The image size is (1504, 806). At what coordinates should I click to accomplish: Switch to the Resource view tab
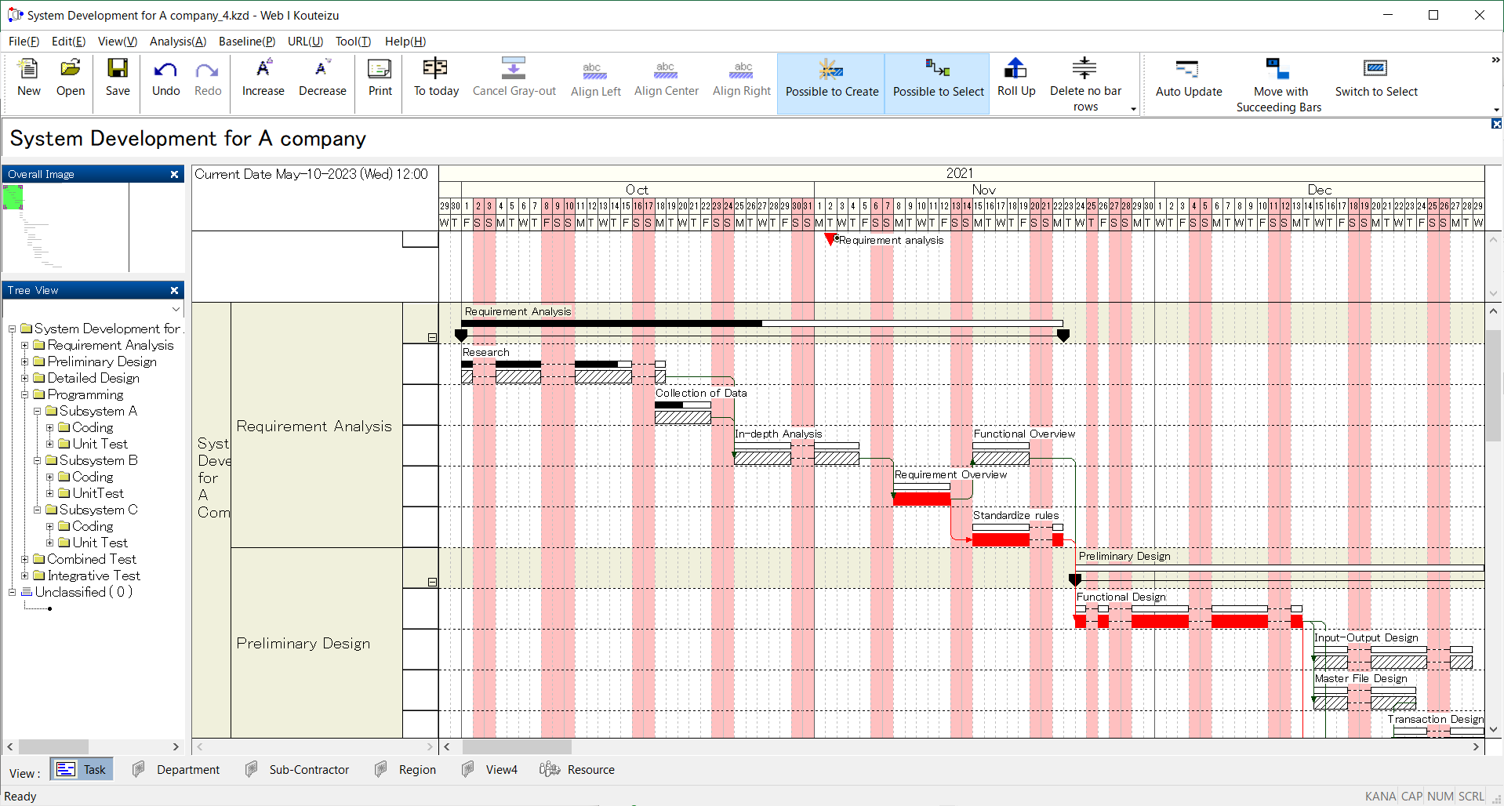577,769
